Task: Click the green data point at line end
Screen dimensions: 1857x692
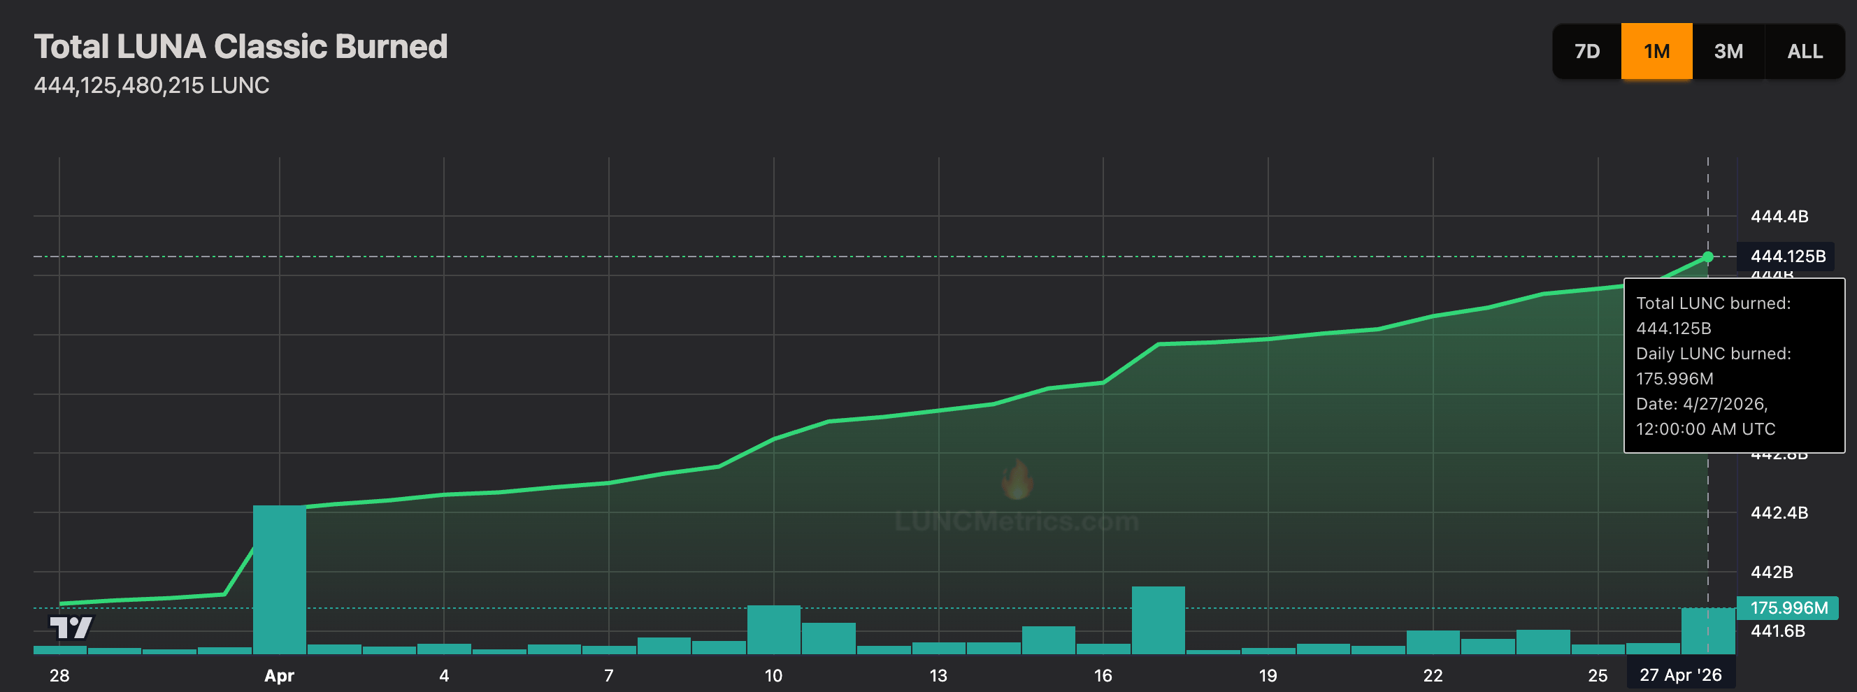Action: [1707, 257]
